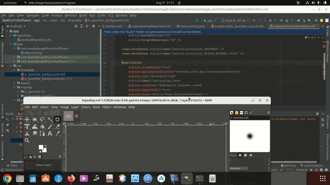This screenshot has height=185, width=330.
Task: Select the Text tool in GIMP
Action: [50, 134]
